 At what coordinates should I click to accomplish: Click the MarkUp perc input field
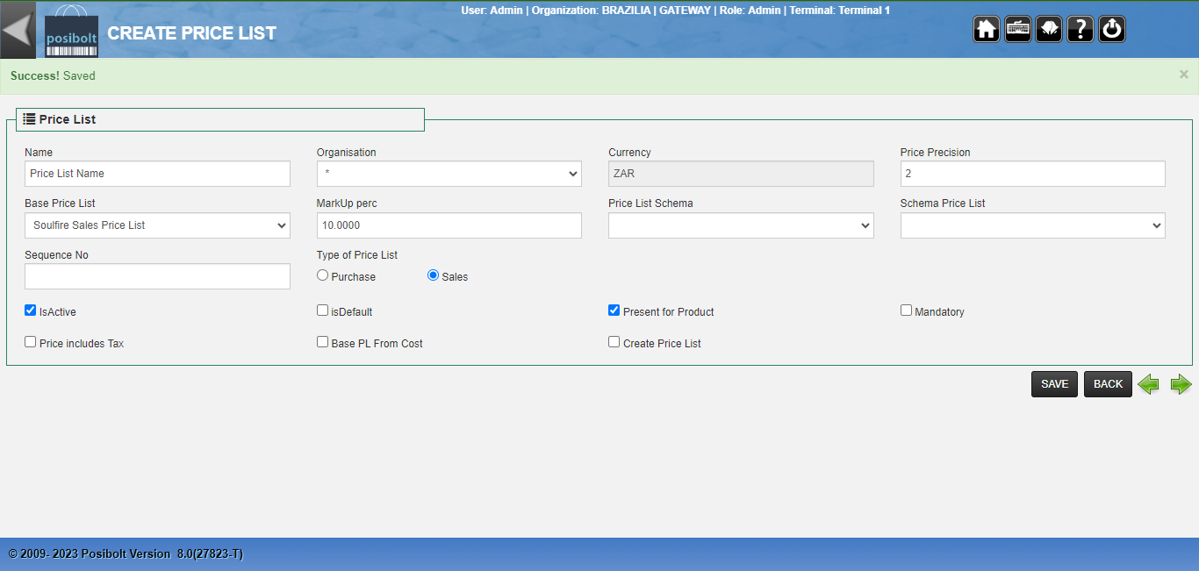coord(449,225)
